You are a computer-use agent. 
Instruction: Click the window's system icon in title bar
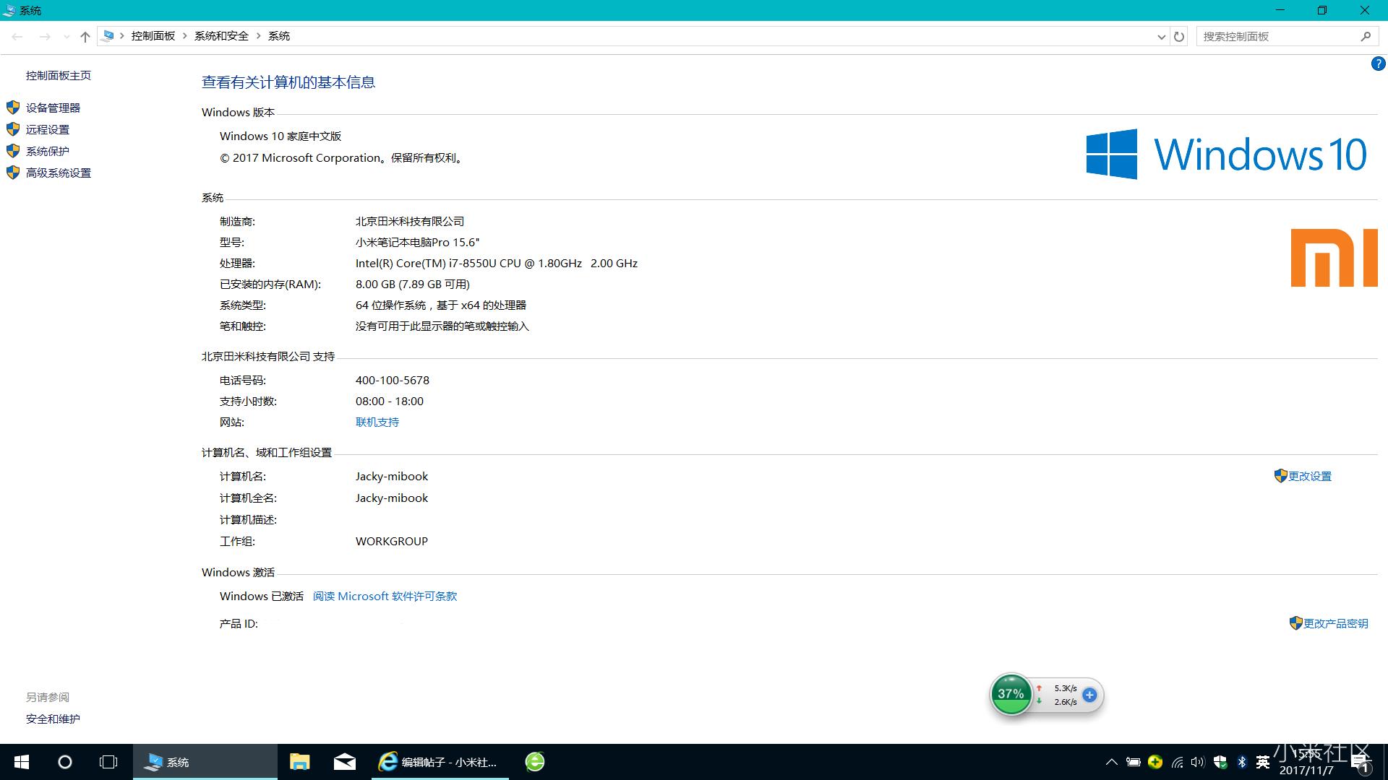pos(9,10)
